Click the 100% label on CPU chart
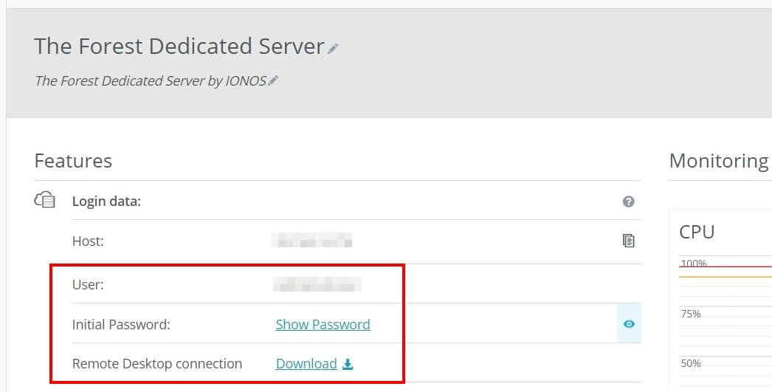The width and height of the screenshot is (772, 392). pyautogui.click(x=694, y=263)
